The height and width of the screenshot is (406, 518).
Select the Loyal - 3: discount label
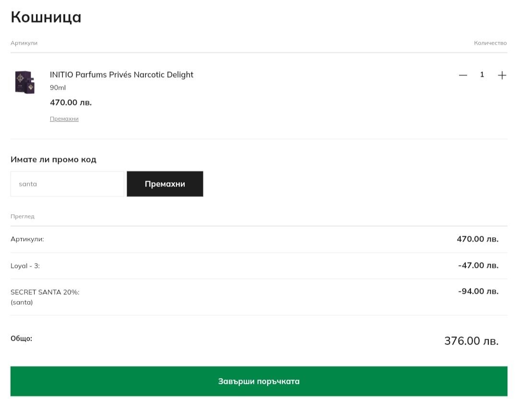[x=25, y=266]
